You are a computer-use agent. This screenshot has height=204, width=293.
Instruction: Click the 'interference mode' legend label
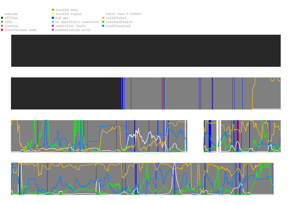pyautogui.click(x=21, y=30)
